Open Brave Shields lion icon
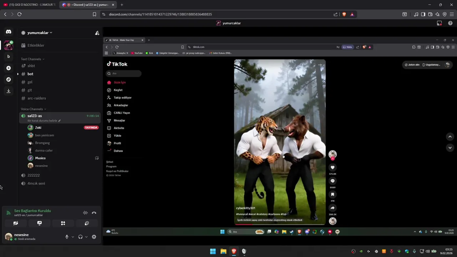The width and height of the screenshot is (457, 257). click(344, 14)
